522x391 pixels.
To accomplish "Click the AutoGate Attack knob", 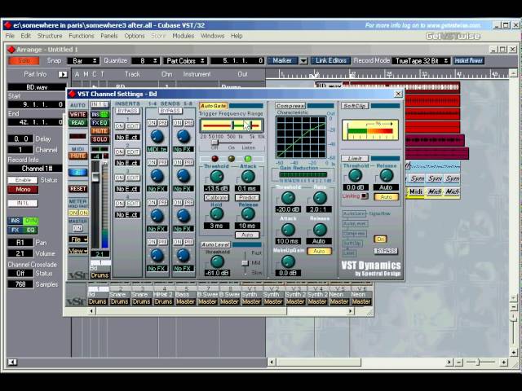I will click(248, 177).
